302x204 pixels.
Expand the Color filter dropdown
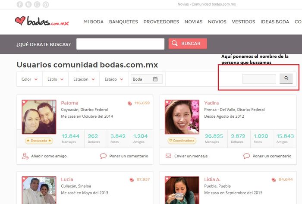(x=30, y=79)
